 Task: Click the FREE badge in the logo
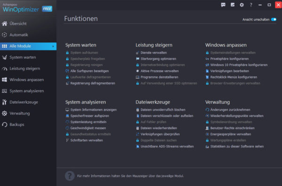47,9
